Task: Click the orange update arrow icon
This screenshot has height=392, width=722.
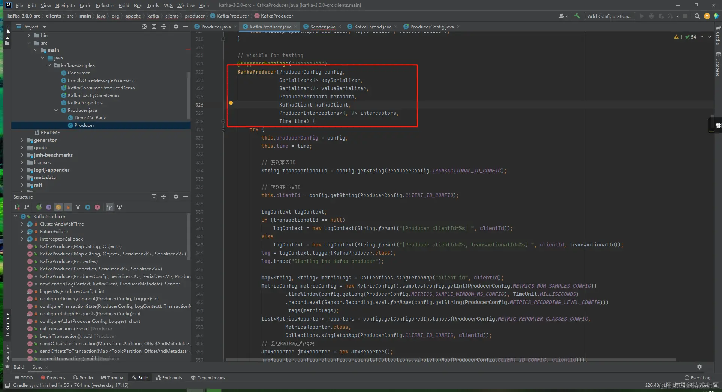Action: [x=707, y=16]
